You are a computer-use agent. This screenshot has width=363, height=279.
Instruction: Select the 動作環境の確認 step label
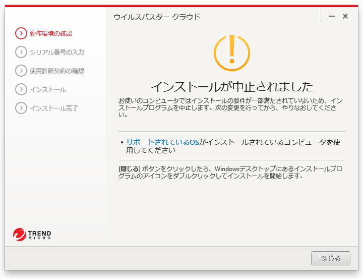(51, 34)
